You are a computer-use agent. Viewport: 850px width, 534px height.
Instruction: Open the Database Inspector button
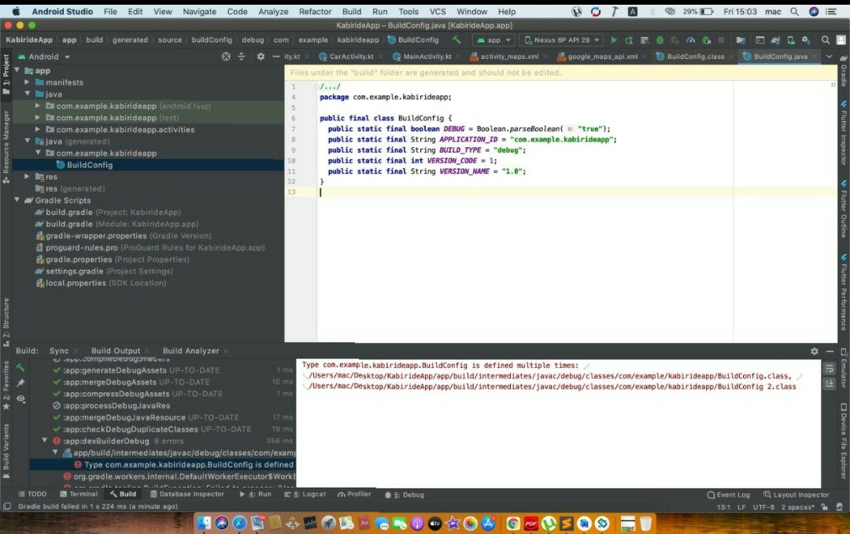187,494
